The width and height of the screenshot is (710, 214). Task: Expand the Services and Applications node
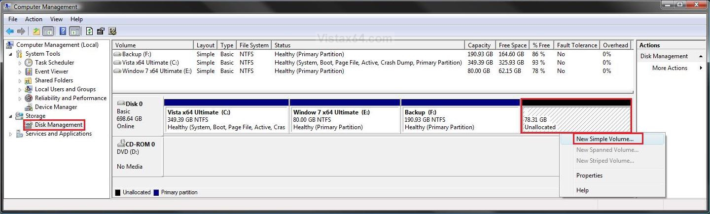(x=11, y=134)
